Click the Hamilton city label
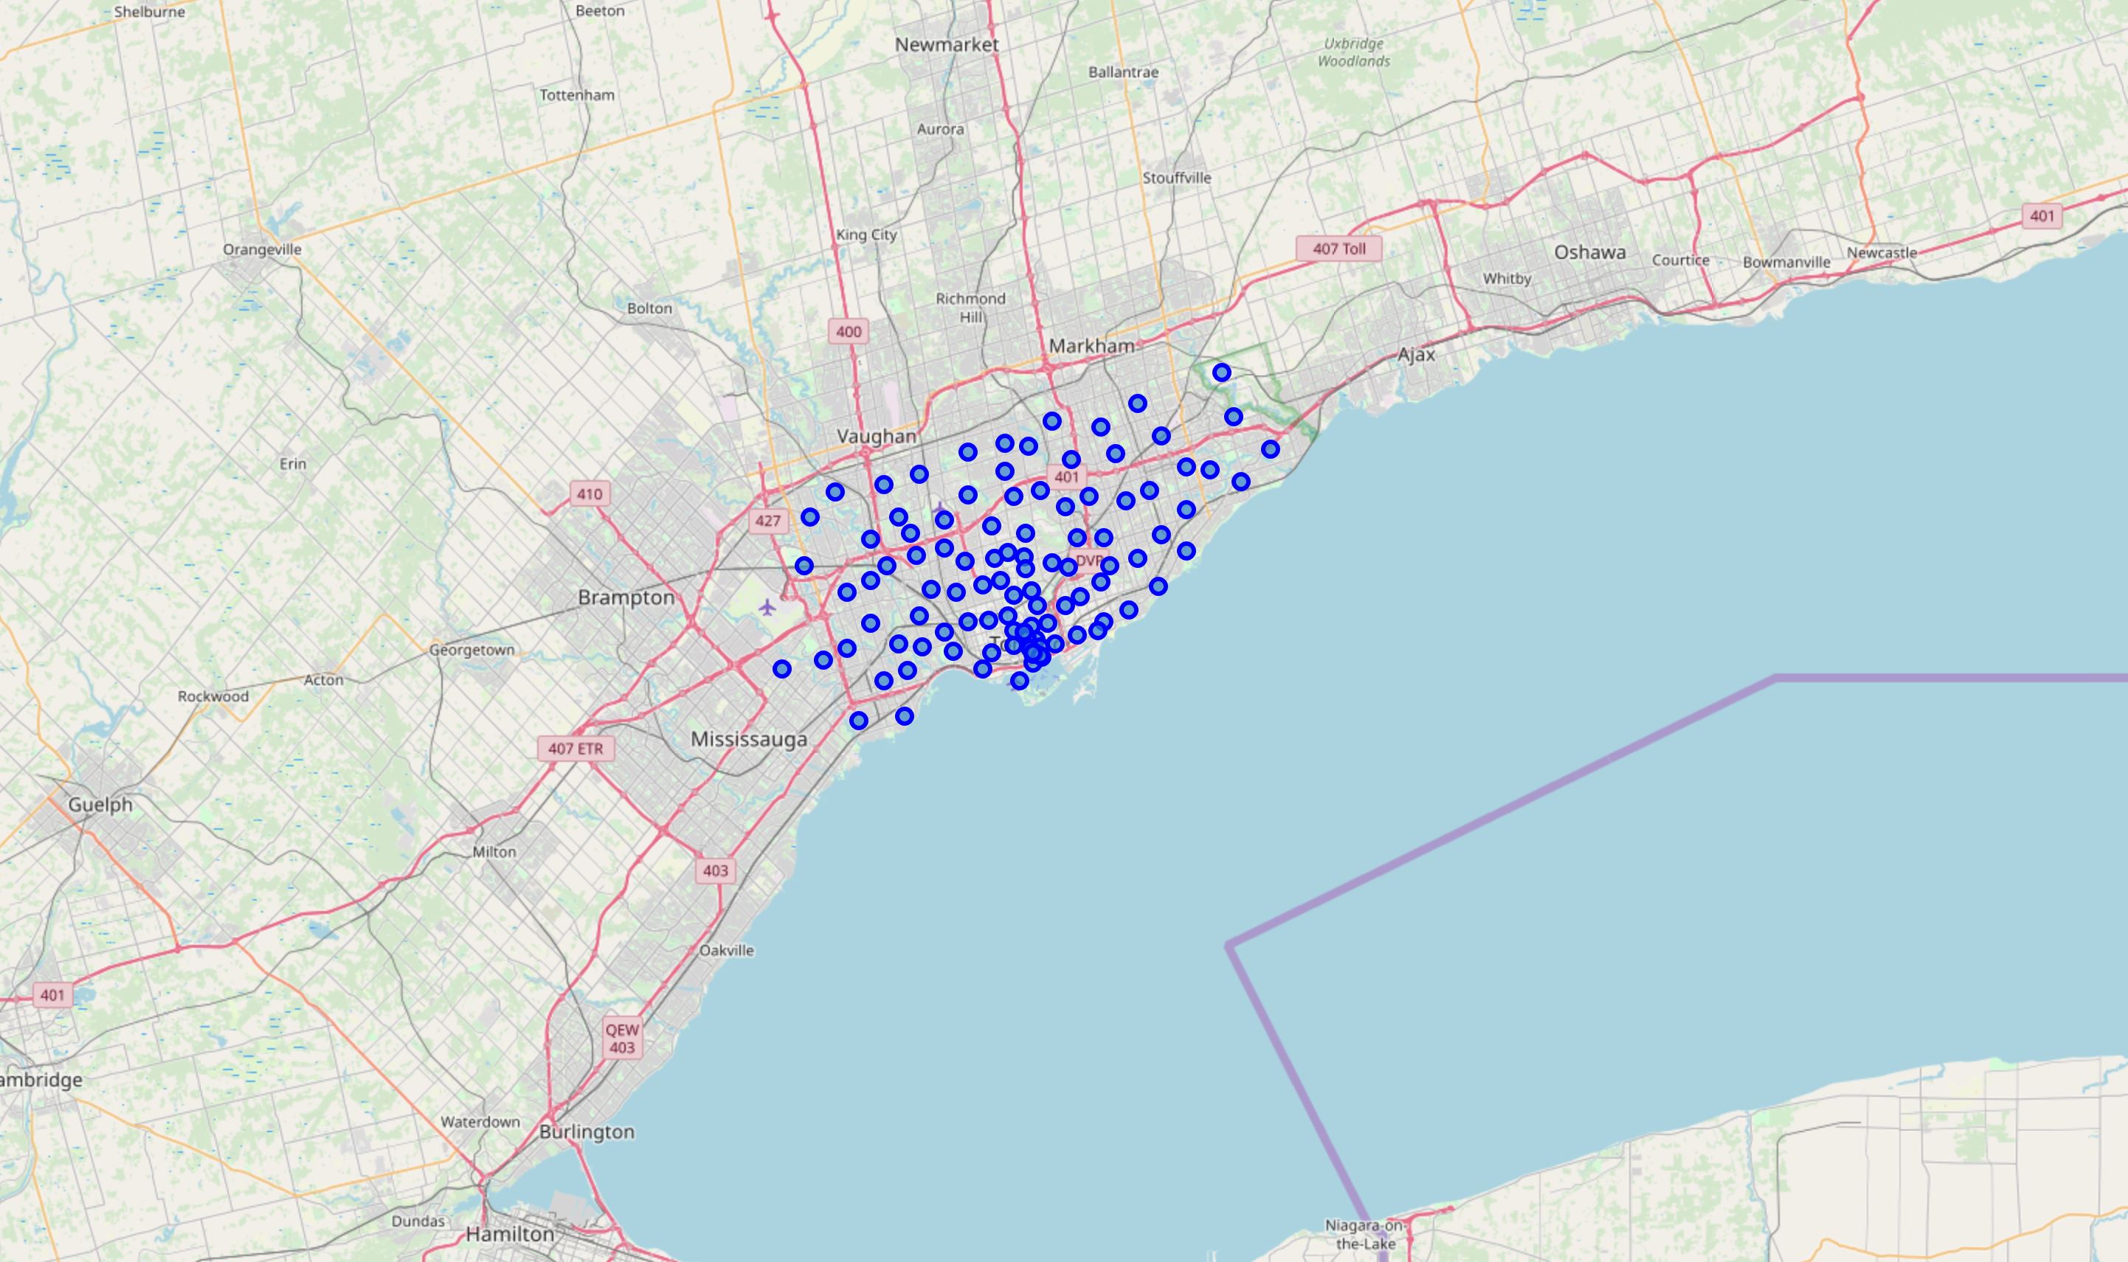 tap(511, 1234)
